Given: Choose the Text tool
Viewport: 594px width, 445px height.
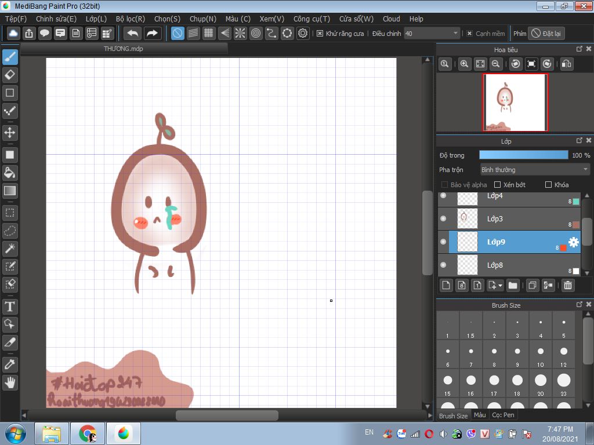Looking at the screenshot, I should 10,306.
